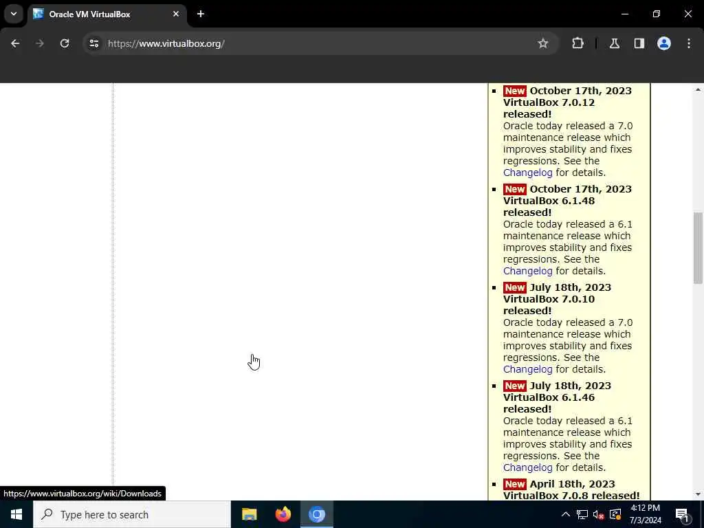Open the display tray icon with warning badge

tap(615, 514)
